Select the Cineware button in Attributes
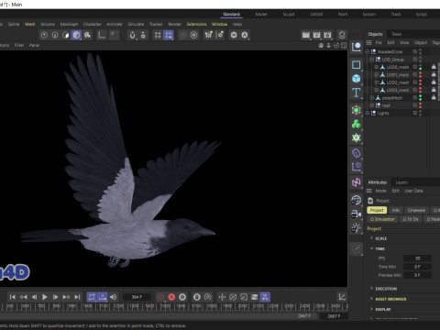This screenshot has width=440, height=330. (x=416, y=210)
